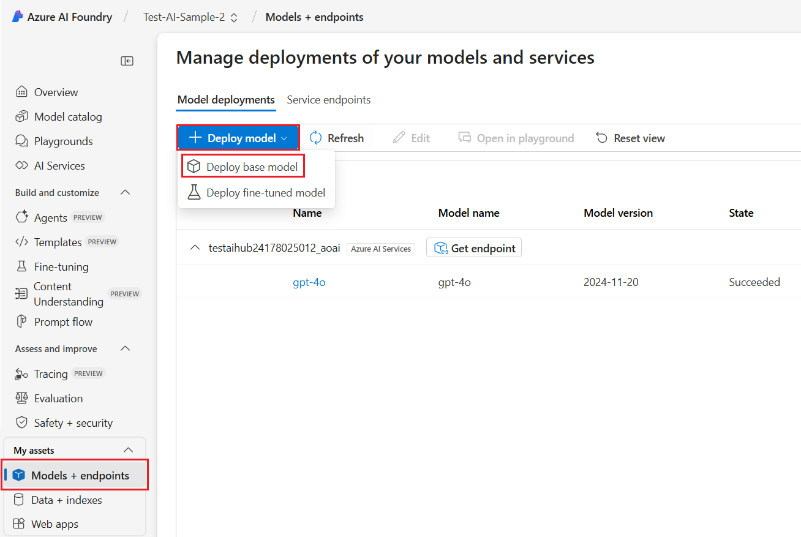
Task: Click the Reset view undo icon
Action: pos(602,138)
